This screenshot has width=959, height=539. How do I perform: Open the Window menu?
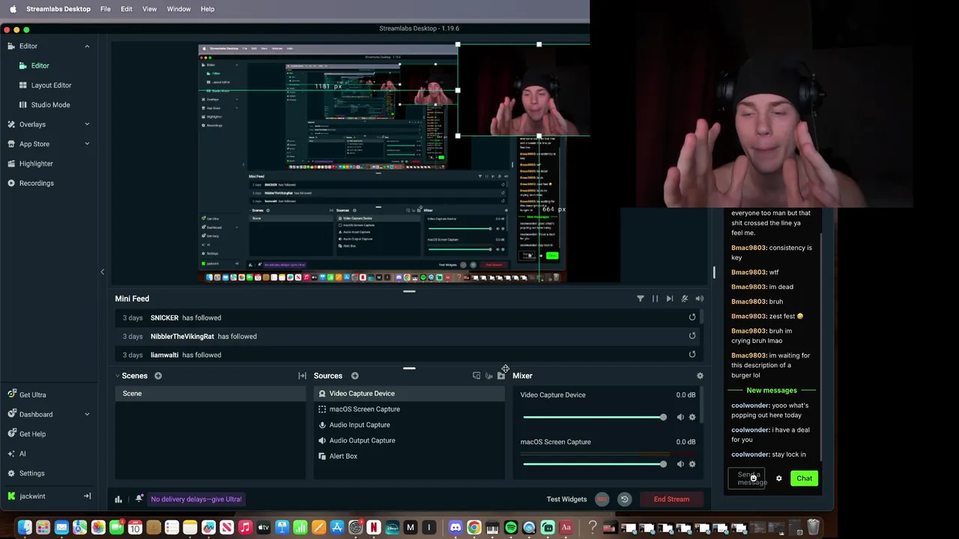(x=178, y=9)
